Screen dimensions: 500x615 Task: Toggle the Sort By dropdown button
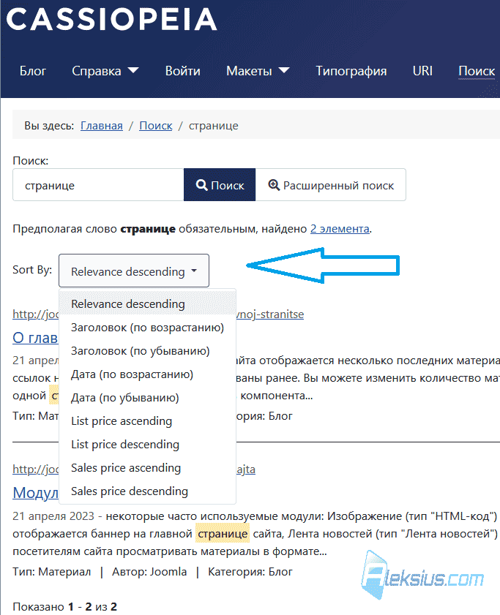134,271
